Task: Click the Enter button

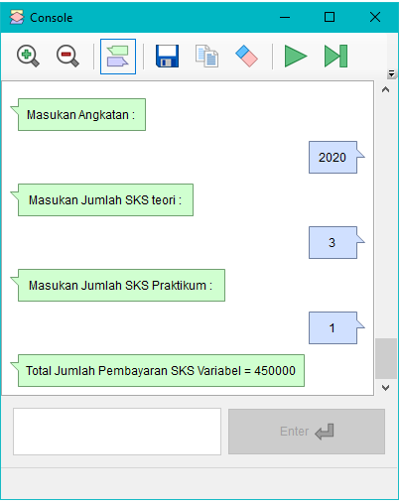Action: 307,432
